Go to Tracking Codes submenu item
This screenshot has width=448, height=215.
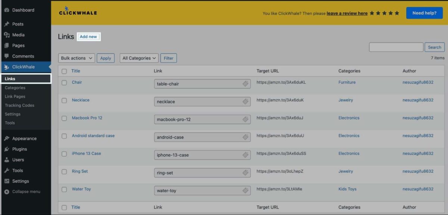[x=19, y=105]
